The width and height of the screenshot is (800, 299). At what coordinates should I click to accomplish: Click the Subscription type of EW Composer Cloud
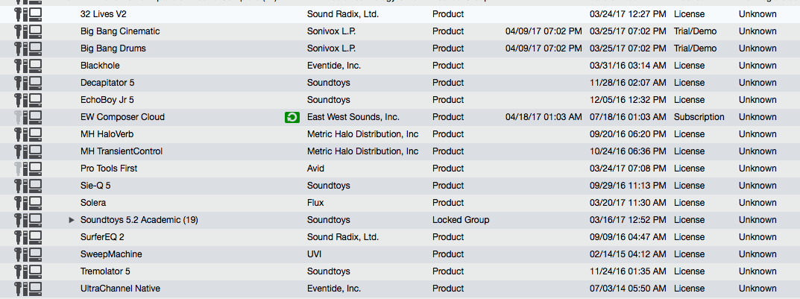click(699, 117)
